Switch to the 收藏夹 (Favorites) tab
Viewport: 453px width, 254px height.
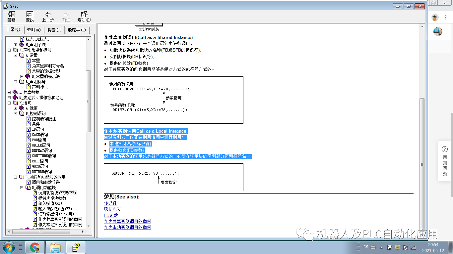click(77, 30)
